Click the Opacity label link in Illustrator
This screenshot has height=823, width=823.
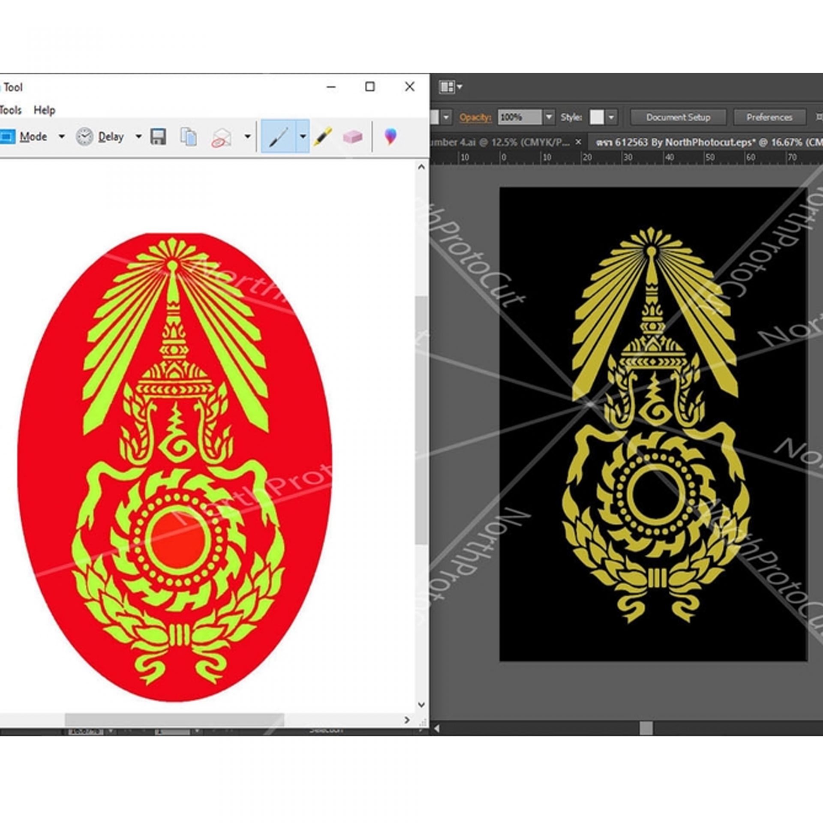pyautogui.click(x=475, y=117)
